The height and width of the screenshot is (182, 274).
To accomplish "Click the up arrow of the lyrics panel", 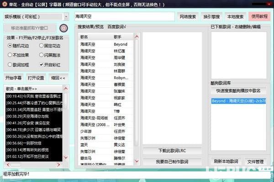I will 65,88.
